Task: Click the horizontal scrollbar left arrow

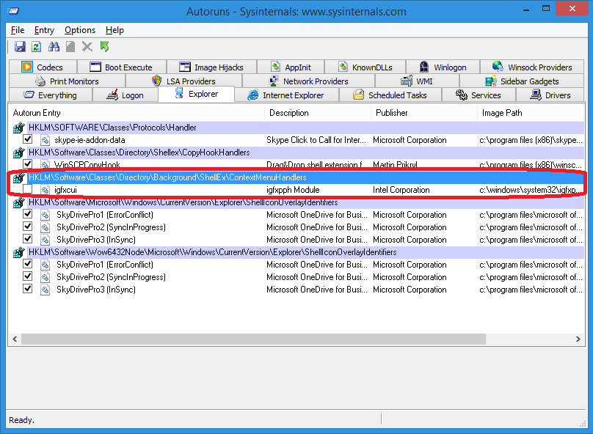Action: click(15, 339)
